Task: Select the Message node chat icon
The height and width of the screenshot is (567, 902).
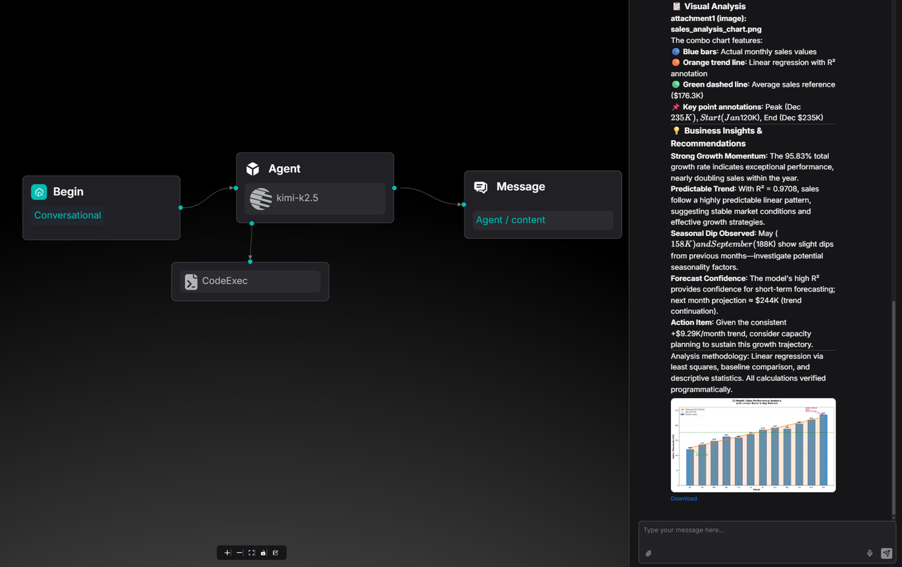Action: tap(481, 187)
